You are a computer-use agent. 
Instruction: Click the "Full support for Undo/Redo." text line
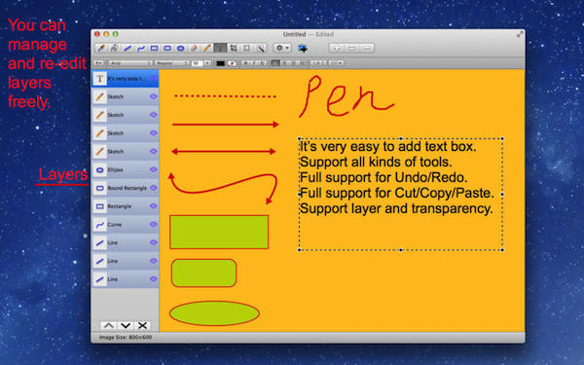coord(383,177)
